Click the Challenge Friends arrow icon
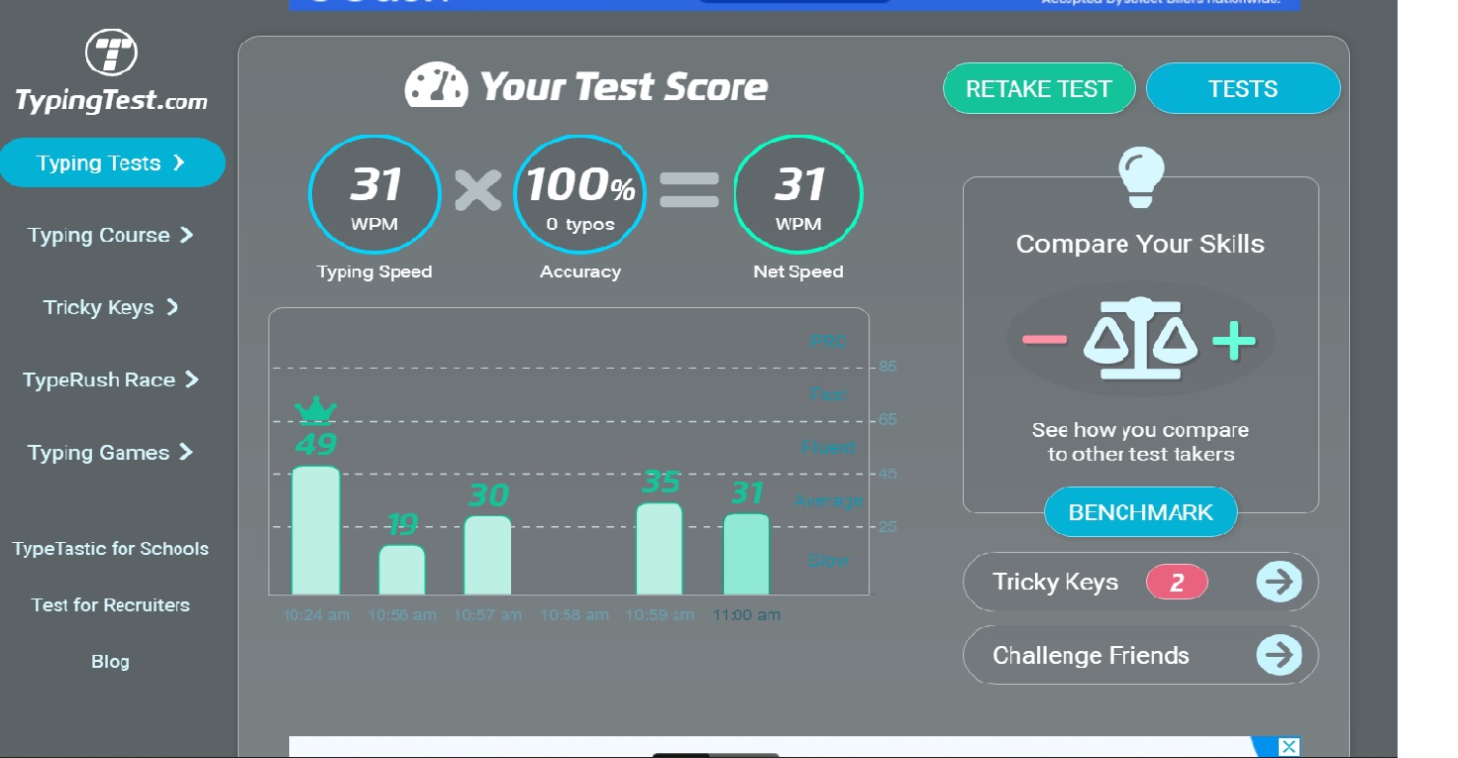 1279,655
